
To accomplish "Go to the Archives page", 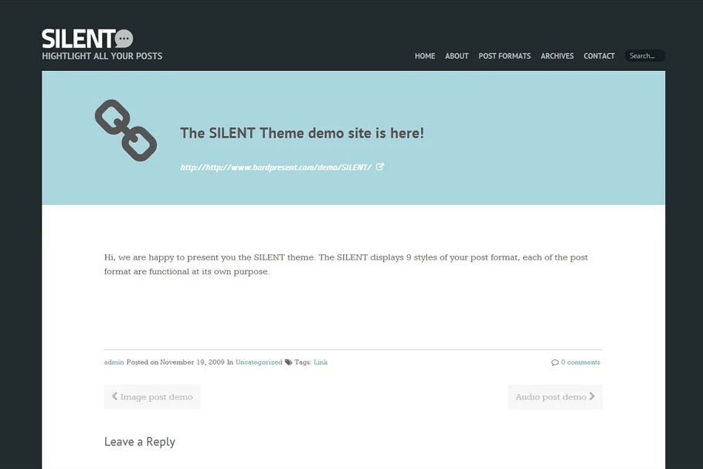I will coord(557,56).
